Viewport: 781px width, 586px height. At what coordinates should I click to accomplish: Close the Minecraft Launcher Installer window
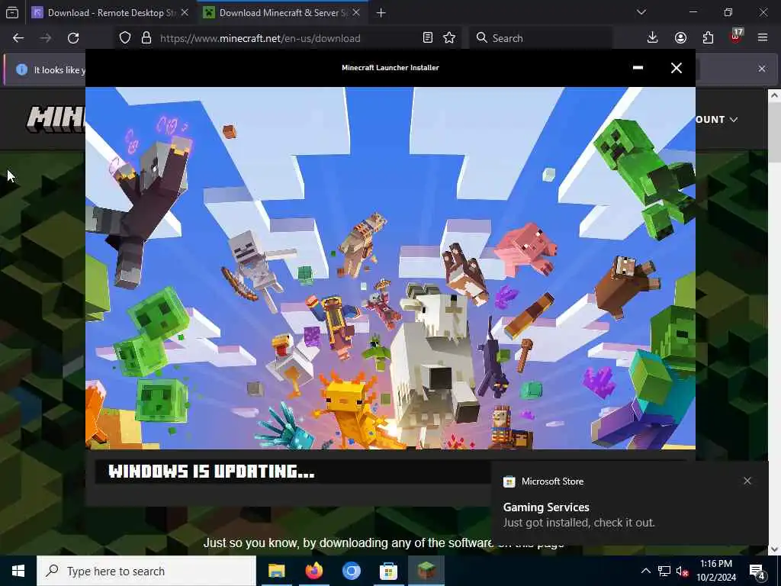(x=677, y=68)
